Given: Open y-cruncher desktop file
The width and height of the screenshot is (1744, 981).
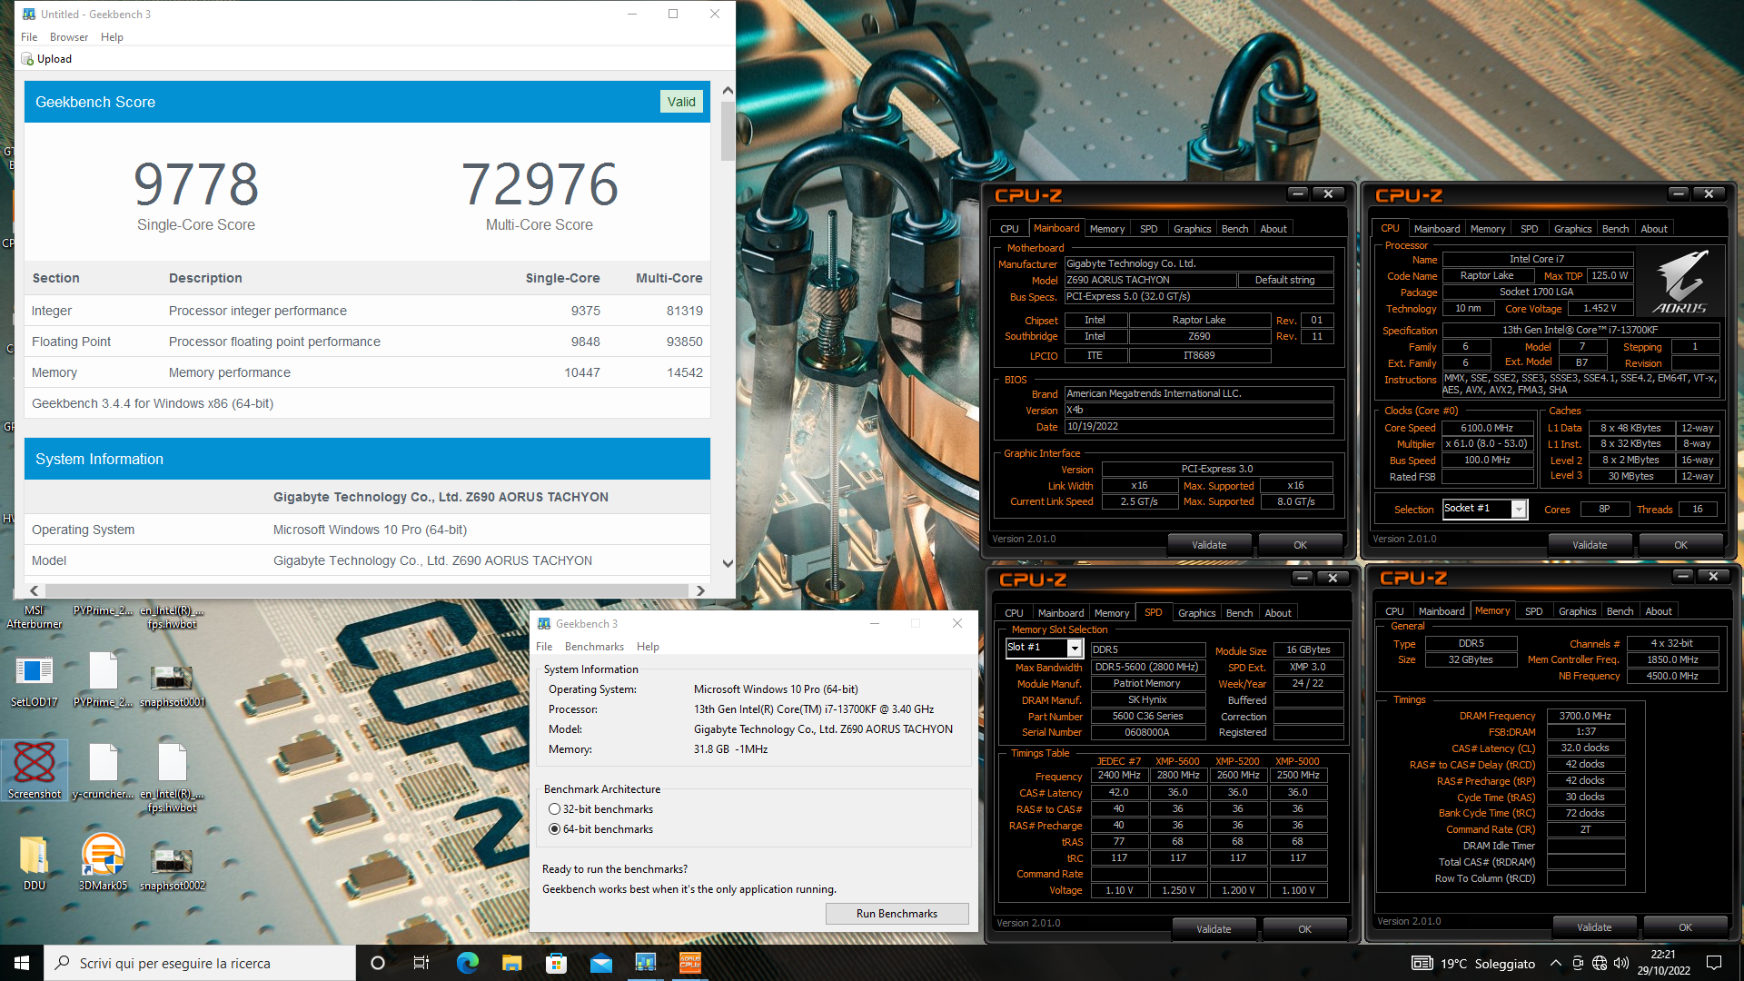Looking at the screenshot, I should pos(103,770).
